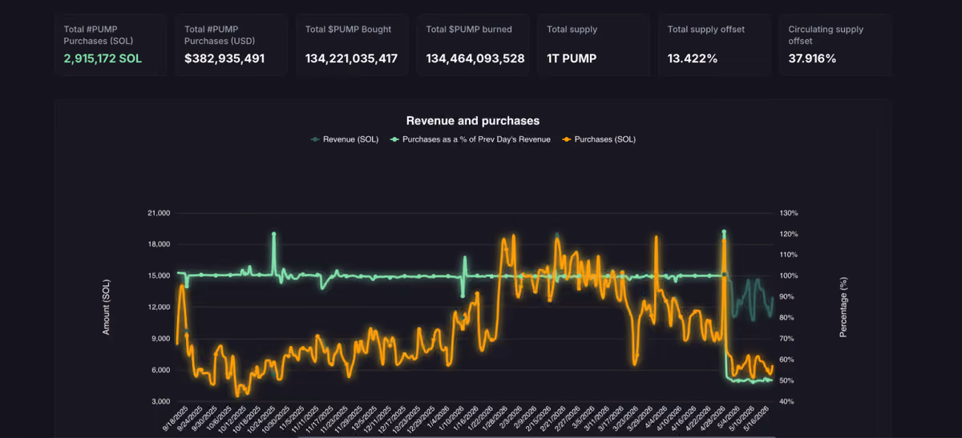Click the Total supply offset label
The height and width of the screenshot is (438, 962).
[706, 30]
